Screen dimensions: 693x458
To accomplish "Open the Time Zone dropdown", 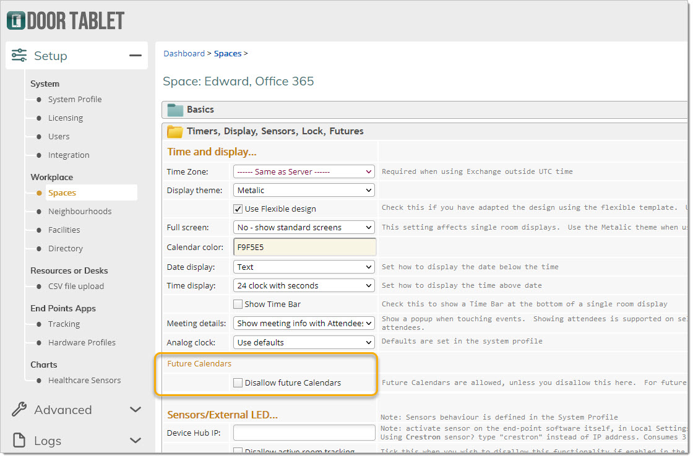I will click(x=304, y=171).
